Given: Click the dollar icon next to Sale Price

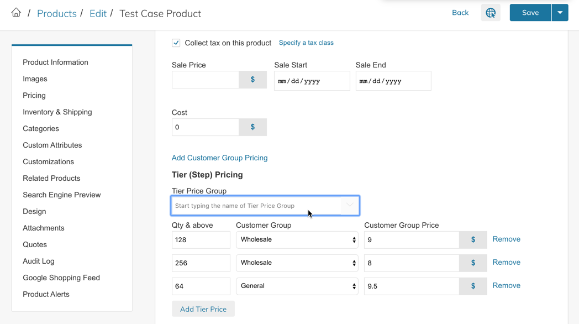Looking at the screenshot, I should 252,80.
